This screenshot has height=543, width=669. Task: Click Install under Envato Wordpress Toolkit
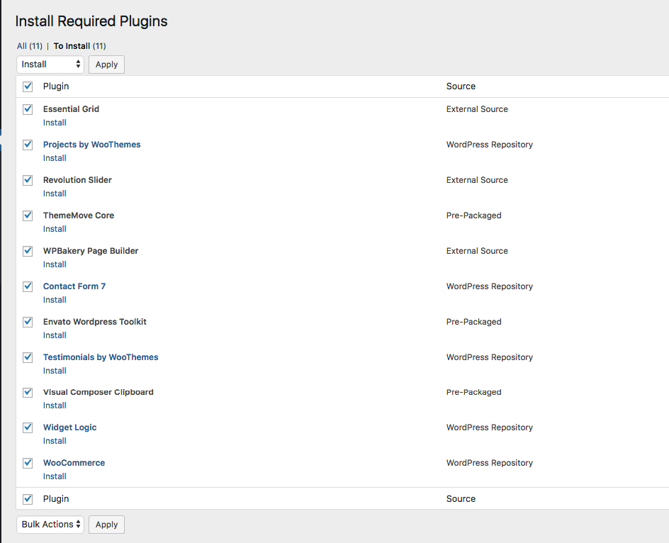(55, 335)
